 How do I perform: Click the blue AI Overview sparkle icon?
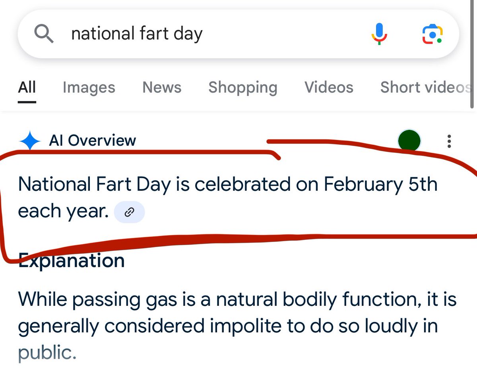point(30,141)
